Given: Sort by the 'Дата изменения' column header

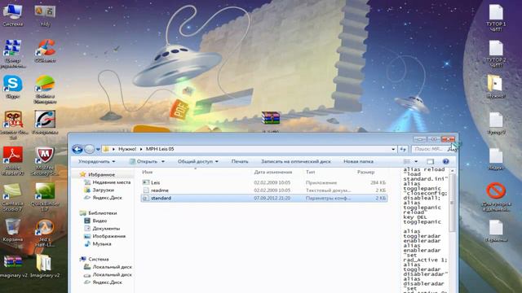Looking at the screenshot, I should click(273, 172).
